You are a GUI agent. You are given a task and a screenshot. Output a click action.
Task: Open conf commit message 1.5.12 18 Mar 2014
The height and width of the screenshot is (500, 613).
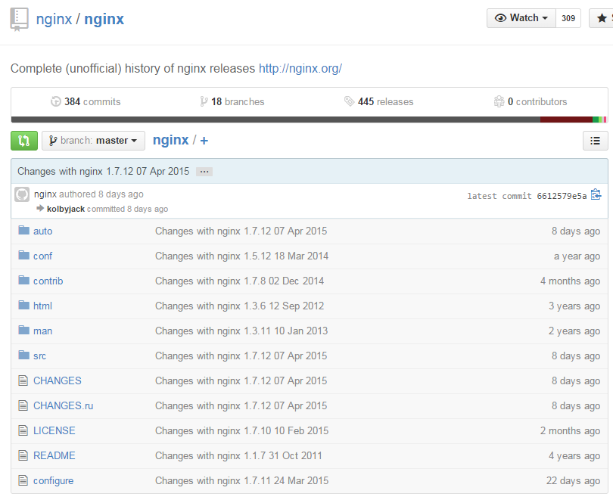pos(241,256)
